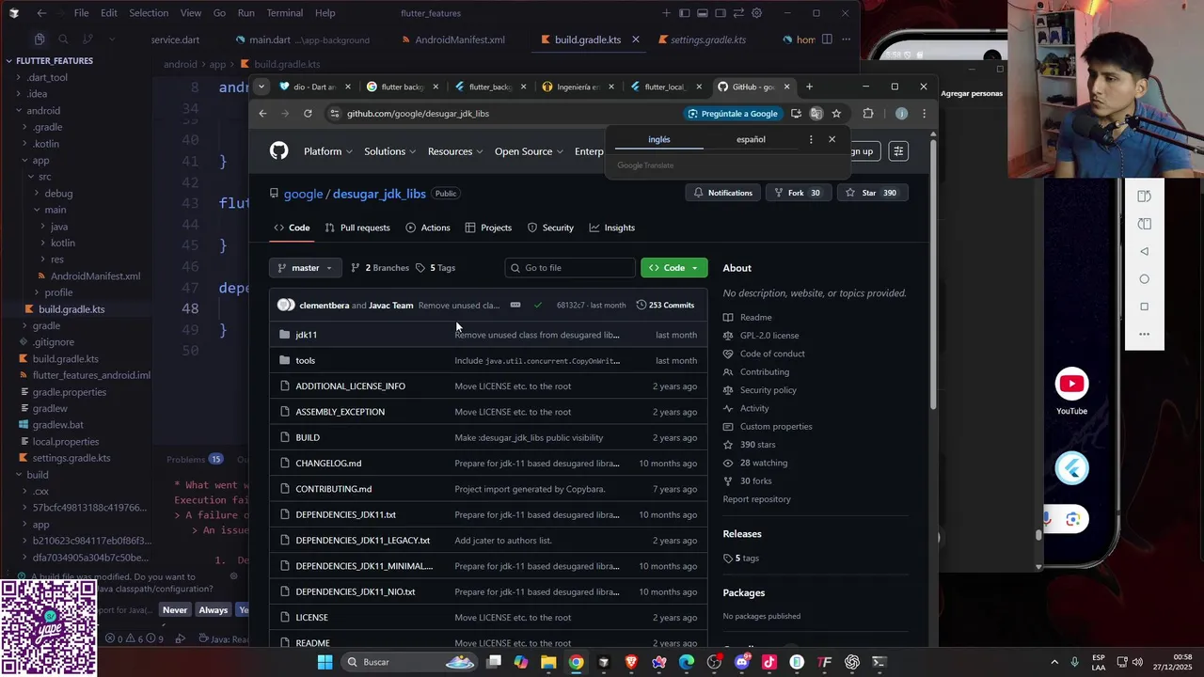
Task: Toggle VS Code bottom panel layout icon
Action: [x=703, y=13]
